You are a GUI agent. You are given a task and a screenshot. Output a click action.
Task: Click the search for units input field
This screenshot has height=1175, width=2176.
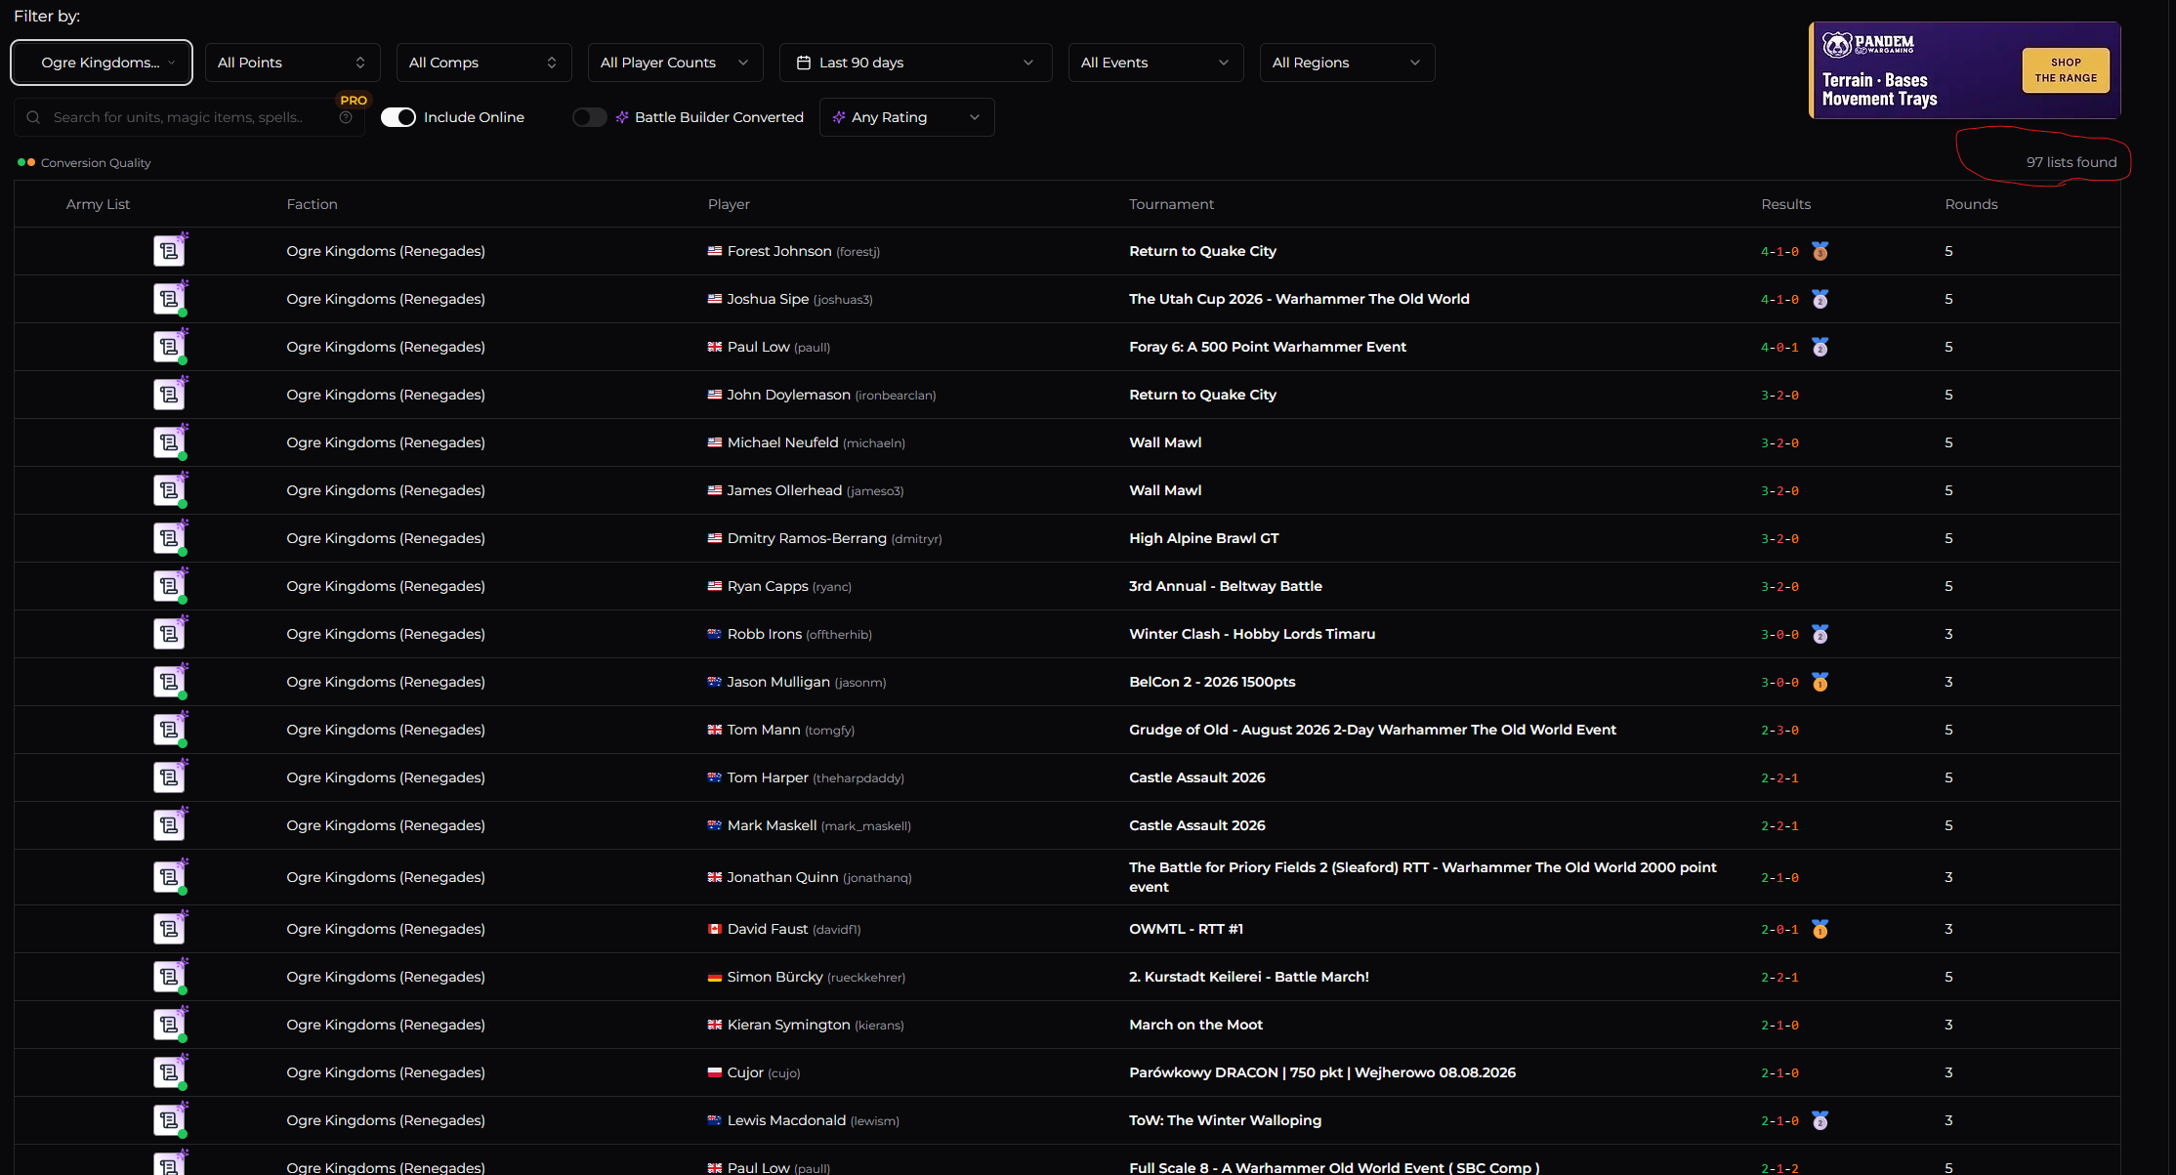tap(189, 117)
